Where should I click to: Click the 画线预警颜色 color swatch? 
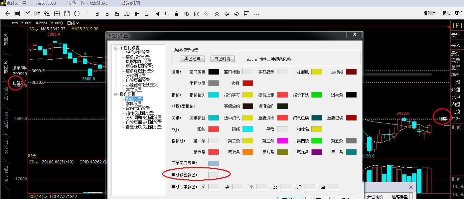coord(214,175)
